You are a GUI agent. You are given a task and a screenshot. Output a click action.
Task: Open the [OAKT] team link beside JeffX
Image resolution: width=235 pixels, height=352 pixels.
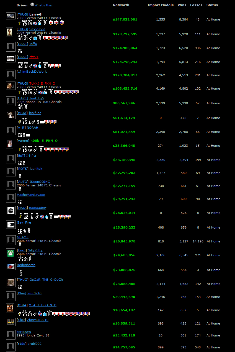click(x=22, y=44)
